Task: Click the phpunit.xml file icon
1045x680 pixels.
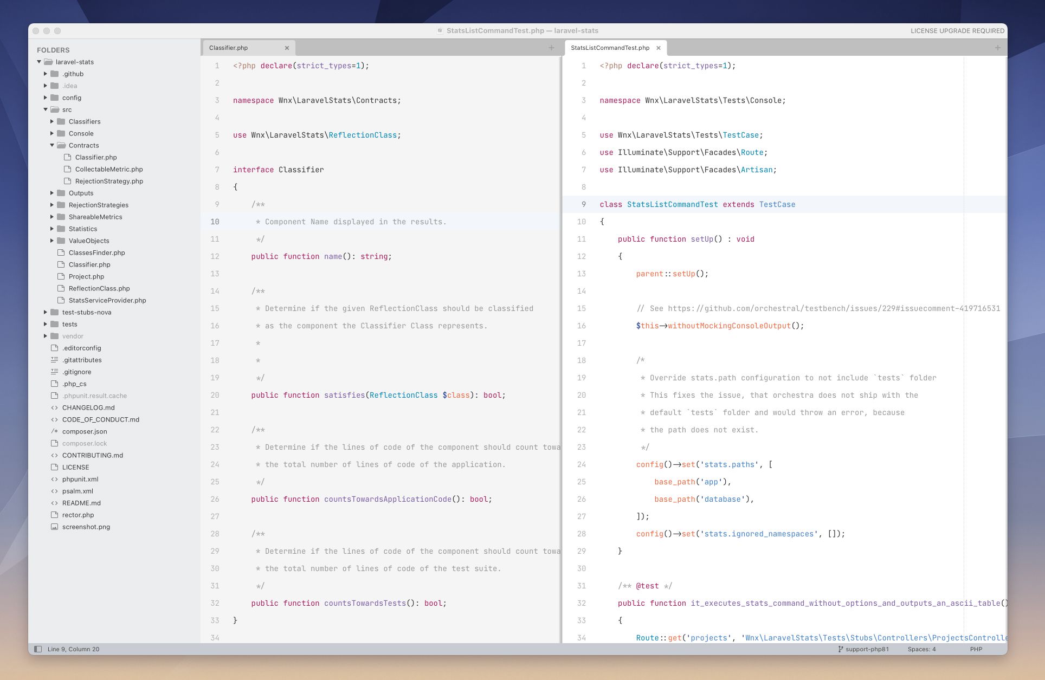Action: click(54, 479)
